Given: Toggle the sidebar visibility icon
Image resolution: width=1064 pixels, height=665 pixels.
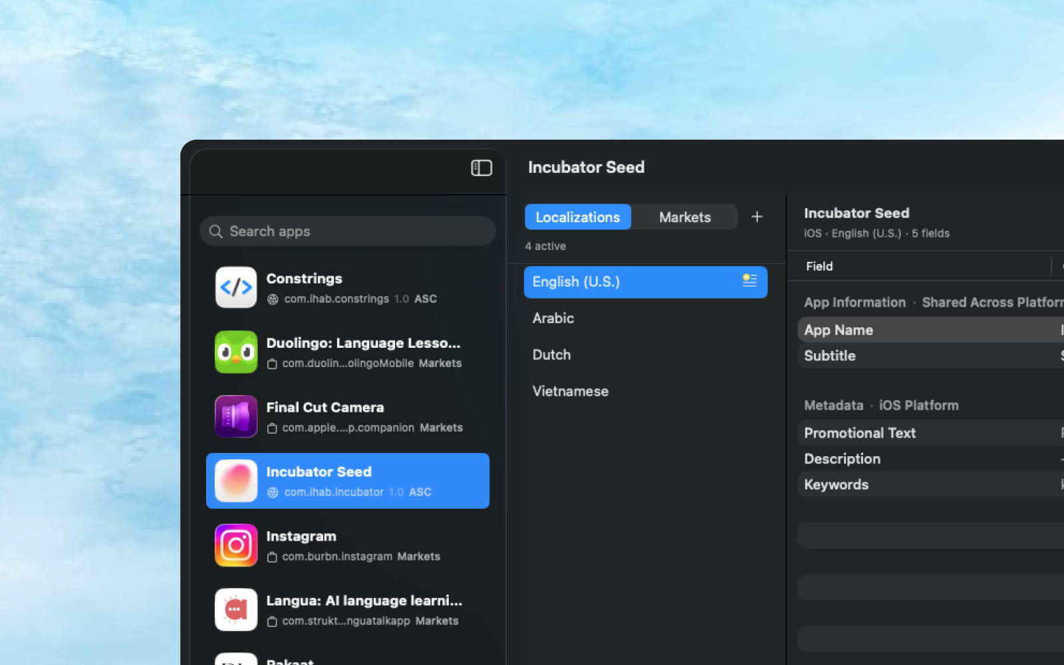Looking at the screenshot, I should pos(481,168).
